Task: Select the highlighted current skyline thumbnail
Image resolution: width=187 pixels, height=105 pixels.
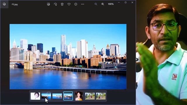Action: pos(68,96)
